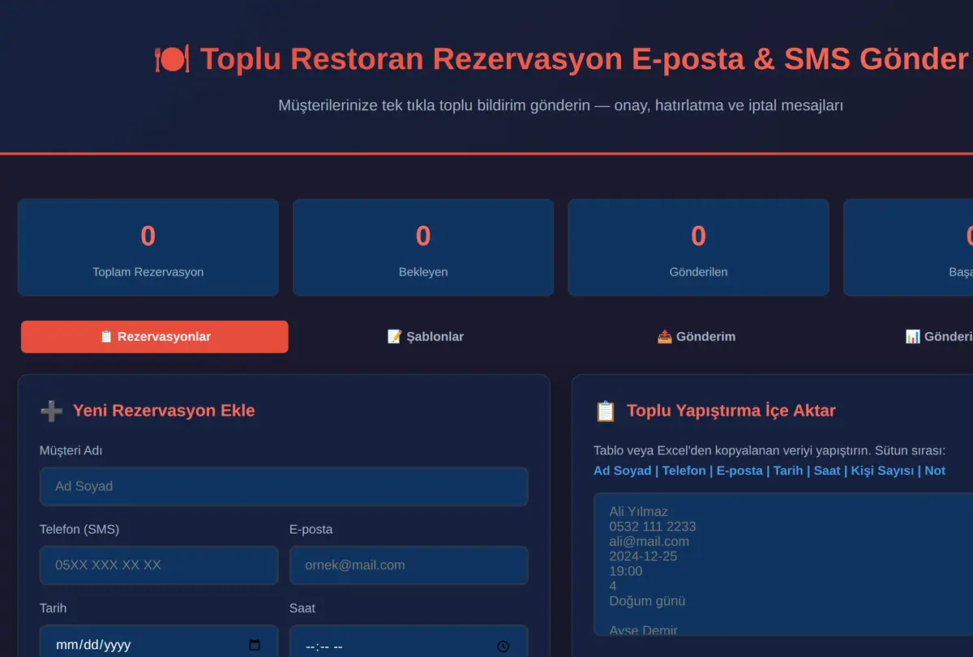Click the Gönderilen stat card
Image resolution: width=973 pixels, height=657 pixels.
(698, 248)
